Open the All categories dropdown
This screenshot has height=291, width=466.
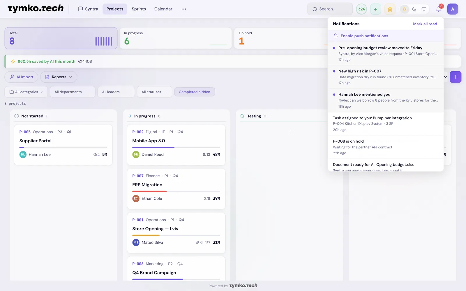pyautogui.click(x=26, y=92)
